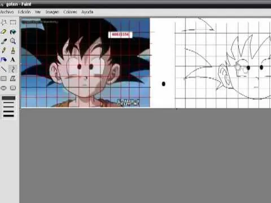The height and width of the screenshot is (203, 271).
Task: Open the Colores menu
Action: click(x=70, y=12)
